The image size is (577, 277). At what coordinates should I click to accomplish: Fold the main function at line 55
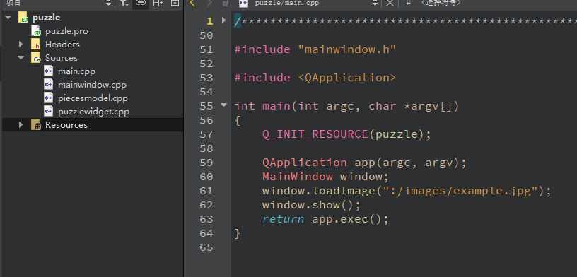(223, 105)
